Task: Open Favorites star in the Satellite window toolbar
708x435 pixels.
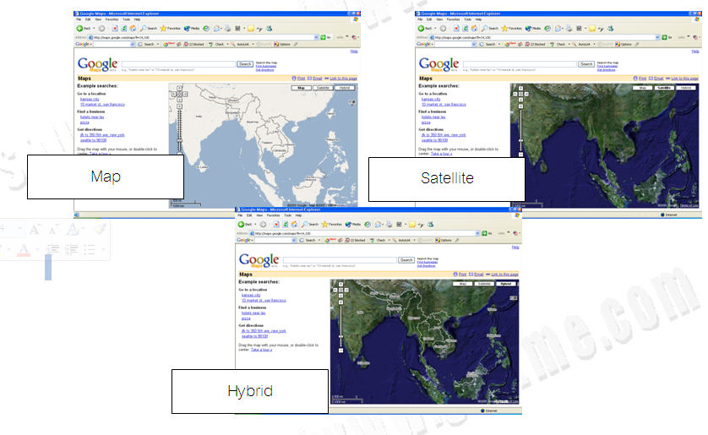Action: tap(512, 28)
